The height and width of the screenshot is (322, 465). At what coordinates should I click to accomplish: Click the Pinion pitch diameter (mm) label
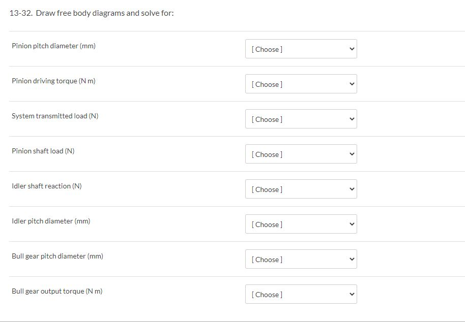tap(54, 46)
